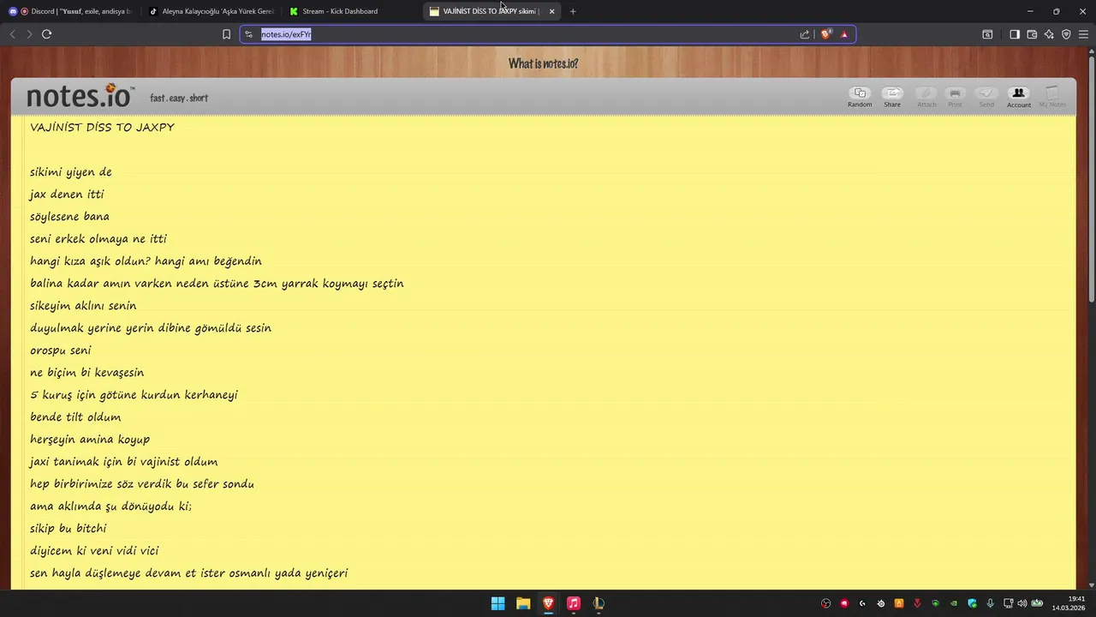This screenshot has width=1096, height=617.
Task: Click the 'fast . easy . short' tagline
Action: (179, 98)
